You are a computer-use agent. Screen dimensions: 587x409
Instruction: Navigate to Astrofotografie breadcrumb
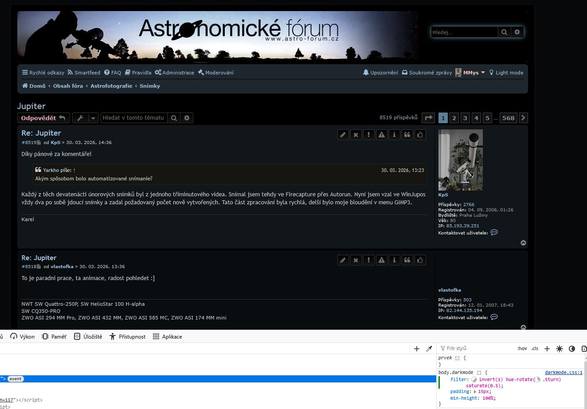111,86
